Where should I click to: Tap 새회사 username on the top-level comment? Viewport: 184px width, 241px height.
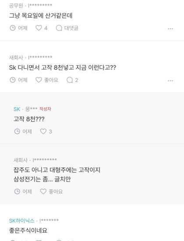pyautogui.click(x=16, y=57)
